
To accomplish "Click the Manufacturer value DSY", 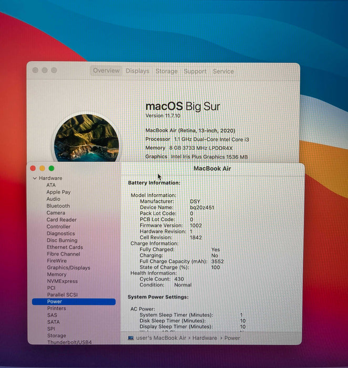I will click(195, 201).
